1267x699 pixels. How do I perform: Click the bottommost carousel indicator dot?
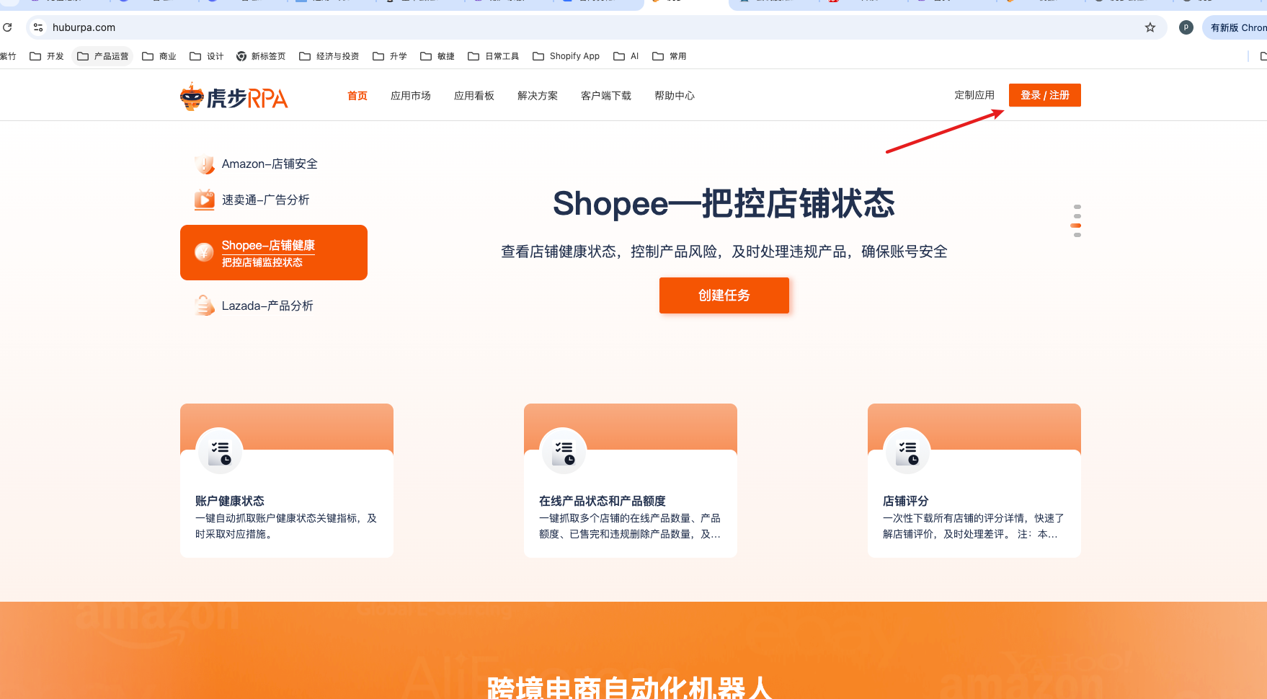pyautogui.click(x=1077, y=235)
